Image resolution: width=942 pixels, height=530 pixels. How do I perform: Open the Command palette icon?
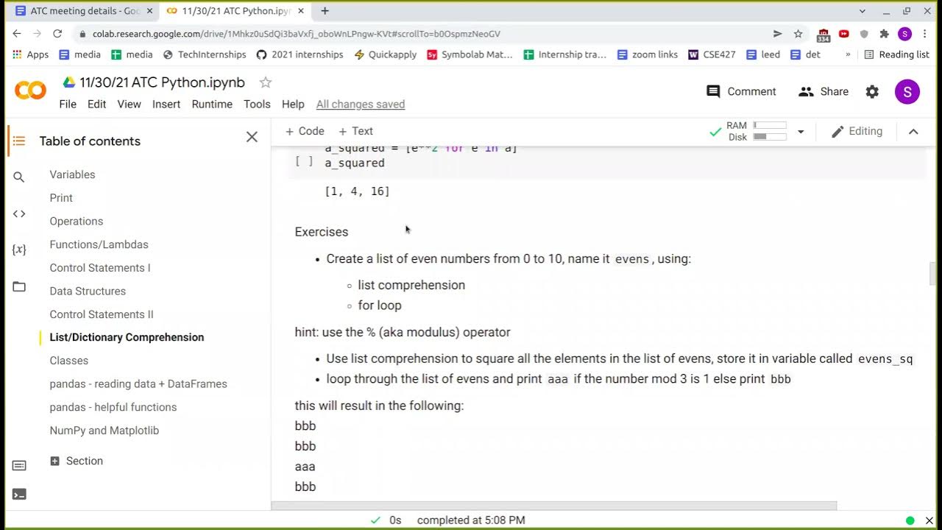[19, 465]
